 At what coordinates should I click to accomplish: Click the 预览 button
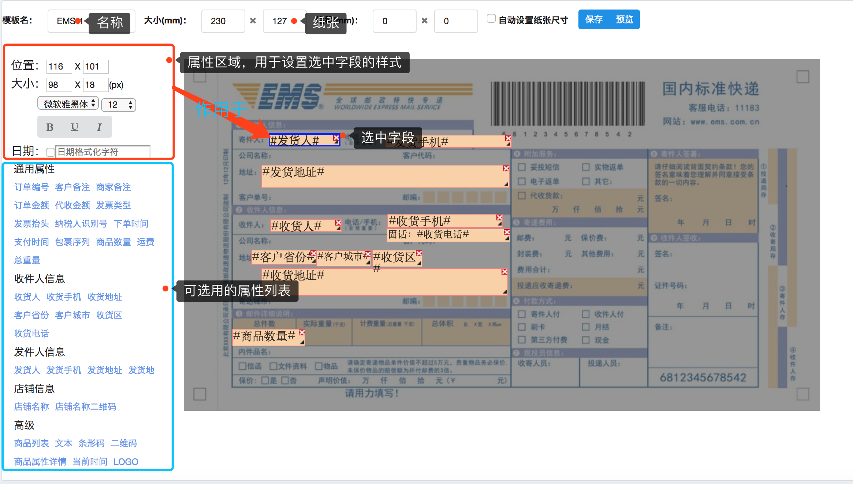625,19
